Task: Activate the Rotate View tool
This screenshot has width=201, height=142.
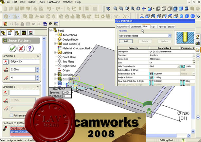Action: pos(138,9)
